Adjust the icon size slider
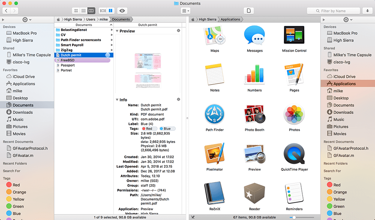Screen dimensions: 375x220 tap(294, 217)
